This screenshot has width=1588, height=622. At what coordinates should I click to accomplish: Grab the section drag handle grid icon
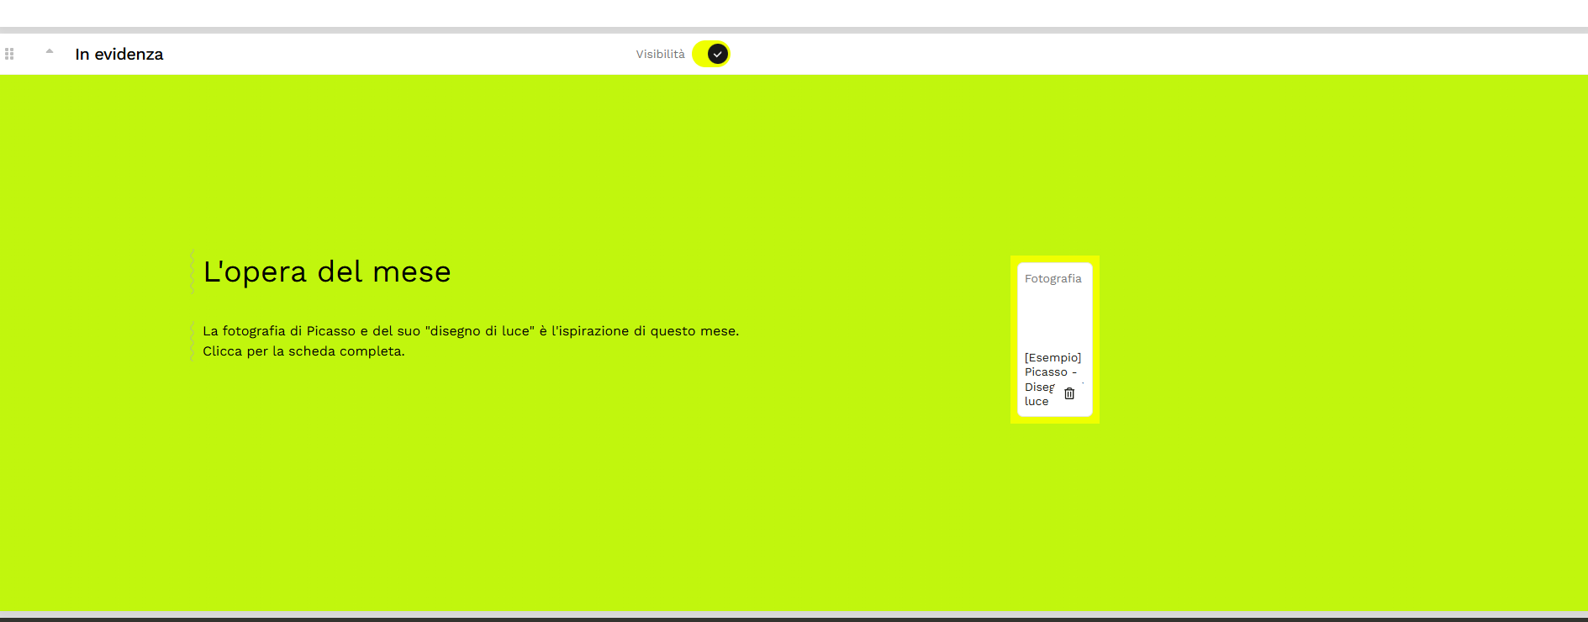pyautogui.click(x=9, y=54)
